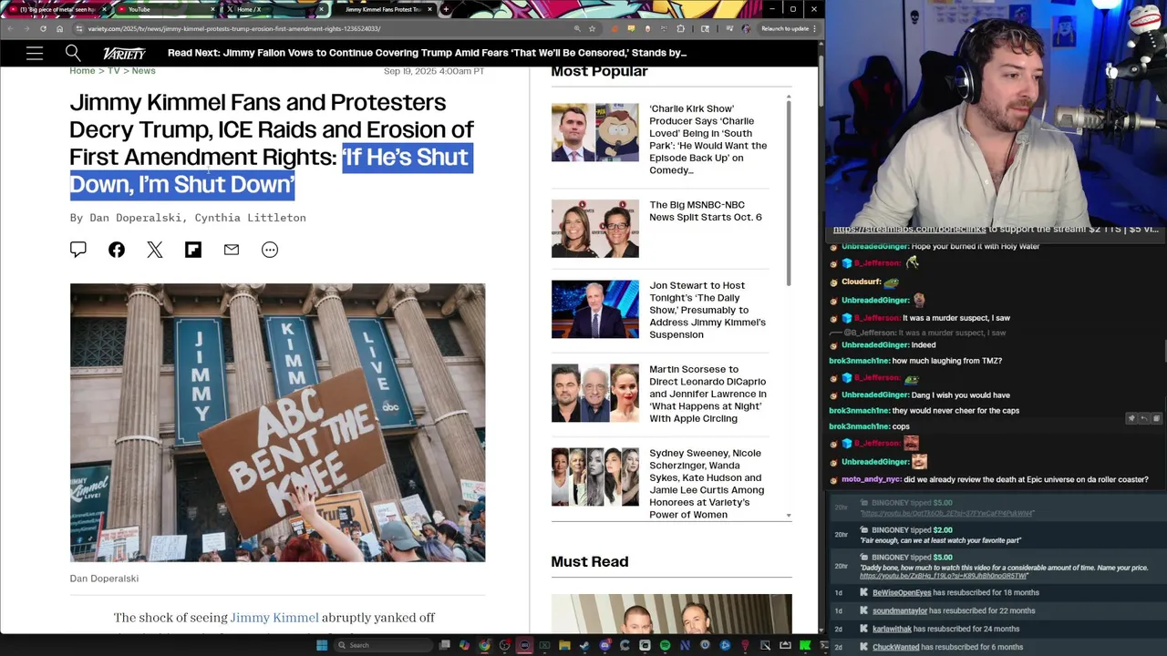
Task: Click the Windows taskbar Search box
Action: coord(383,645)
